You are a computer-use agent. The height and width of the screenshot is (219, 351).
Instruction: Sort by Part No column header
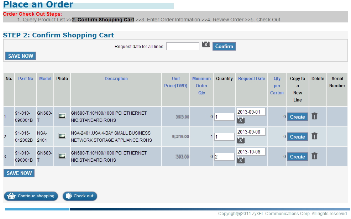(26, 79)
